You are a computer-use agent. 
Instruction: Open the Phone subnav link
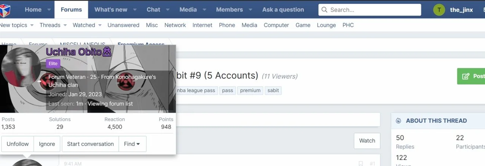227,25
